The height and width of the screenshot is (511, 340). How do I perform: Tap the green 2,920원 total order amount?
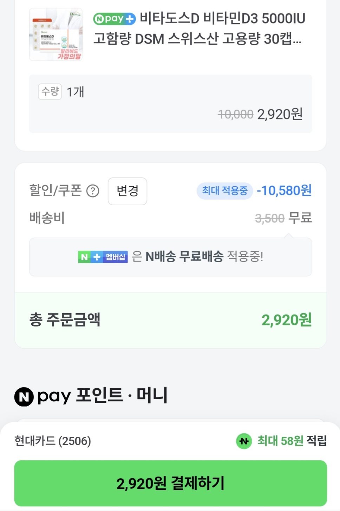click(x=286, y=320)
